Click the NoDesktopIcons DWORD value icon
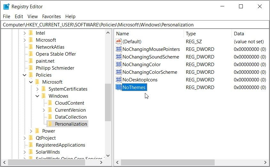The width and height of the screenshot is (270, 167). [118, 80]
